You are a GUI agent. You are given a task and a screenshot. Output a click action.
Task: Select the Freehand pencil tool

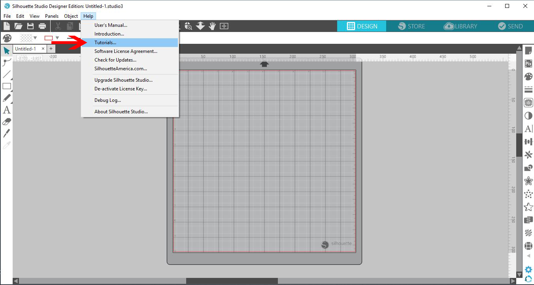point(7,98)
